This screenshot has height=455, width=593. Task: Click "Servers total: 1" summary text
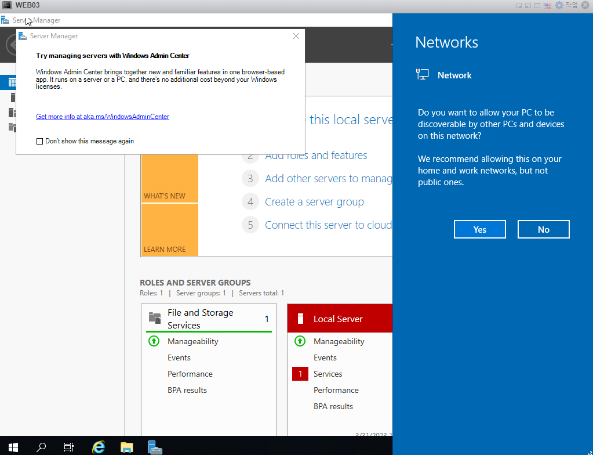[261, 293]
